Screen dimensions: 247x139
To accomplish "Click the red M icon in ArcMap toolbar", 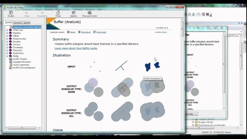I will tap(207, 14).
